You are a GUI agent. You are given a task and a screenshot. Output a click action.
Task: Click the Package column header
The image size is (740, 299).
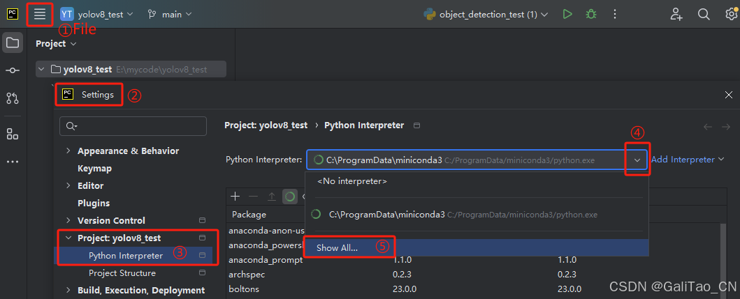pyautogui.click(x=249, y=215)
